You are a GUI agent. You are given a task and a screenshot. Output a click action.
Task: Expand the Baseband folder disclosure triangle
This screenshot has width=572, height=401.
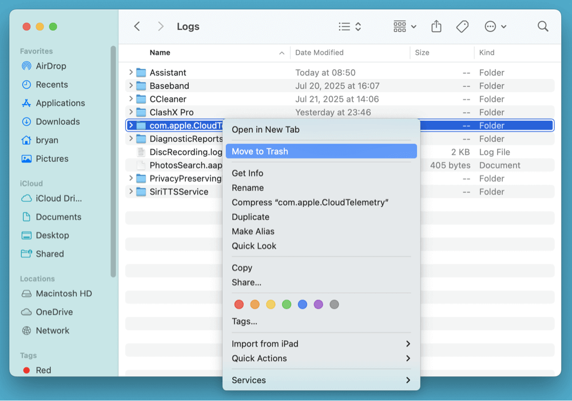(130, 86)
